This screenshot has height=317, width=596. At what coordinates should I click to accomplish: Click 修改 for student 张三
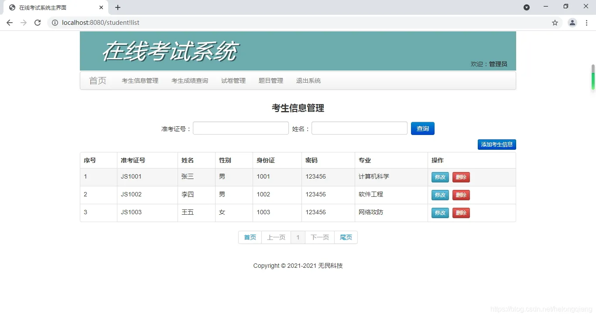point(440,177)
